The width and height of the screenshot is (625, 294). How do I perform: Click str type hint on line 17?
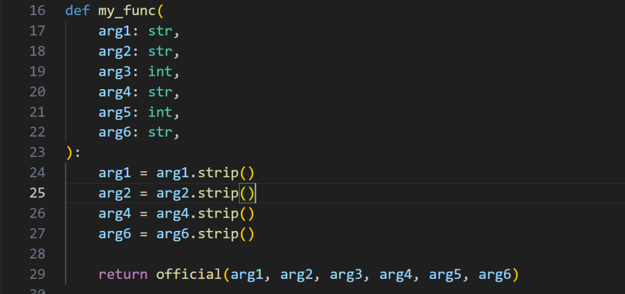pos(161,31)
